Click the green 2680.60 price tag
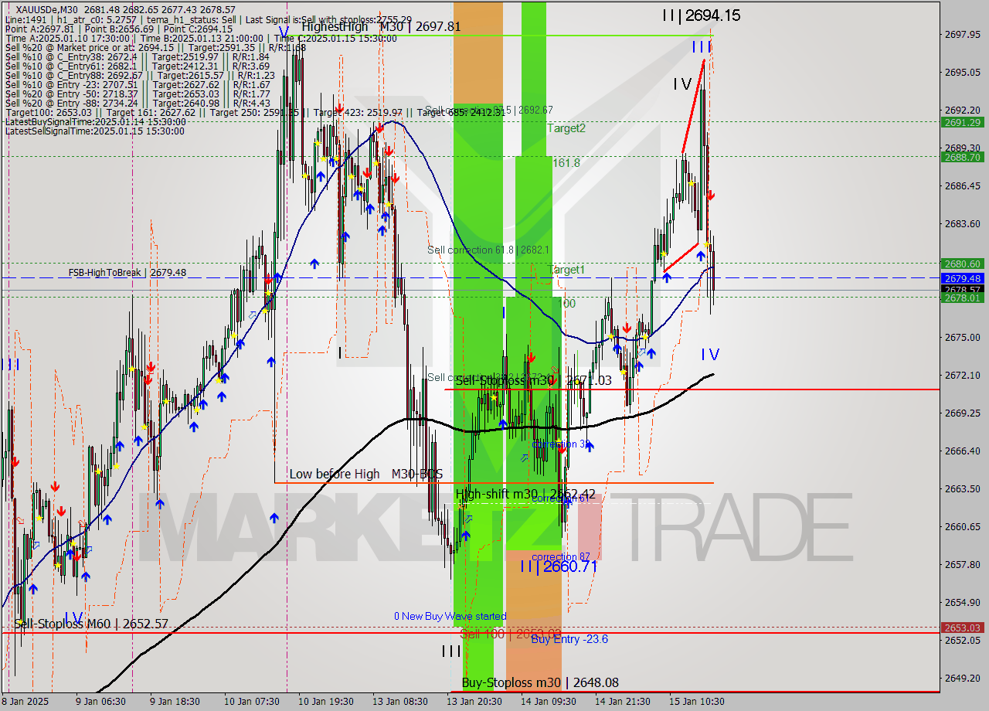Viewport: 989px width, 711px height. coord(961,264)
